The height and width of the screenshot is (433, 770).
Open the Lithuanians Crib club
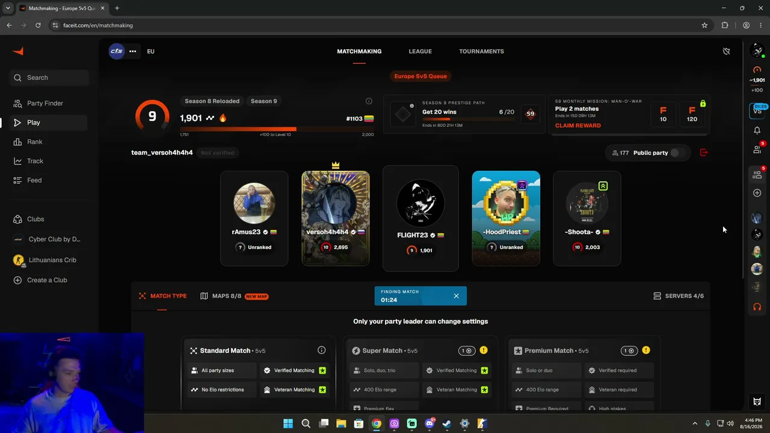pos(49,260)
